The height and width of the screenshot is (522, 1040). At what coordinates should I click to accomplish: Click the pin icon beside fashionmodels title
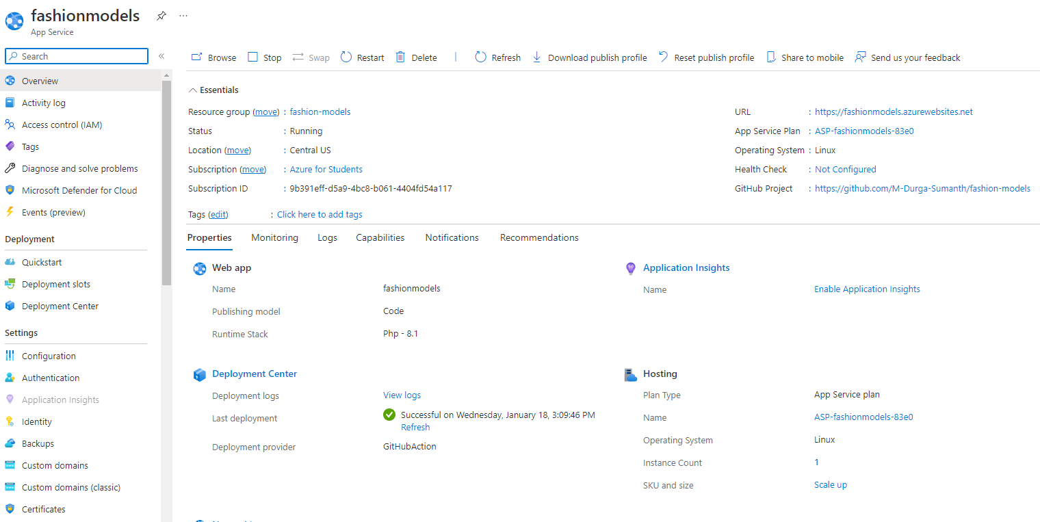tap(161, 16)
